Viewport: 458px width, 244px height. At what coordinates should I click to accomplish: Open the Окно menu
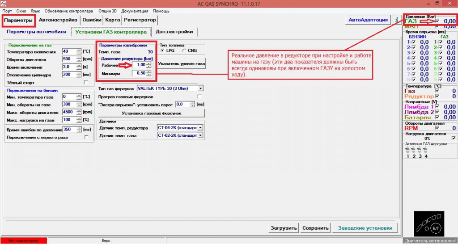point(21,11)
